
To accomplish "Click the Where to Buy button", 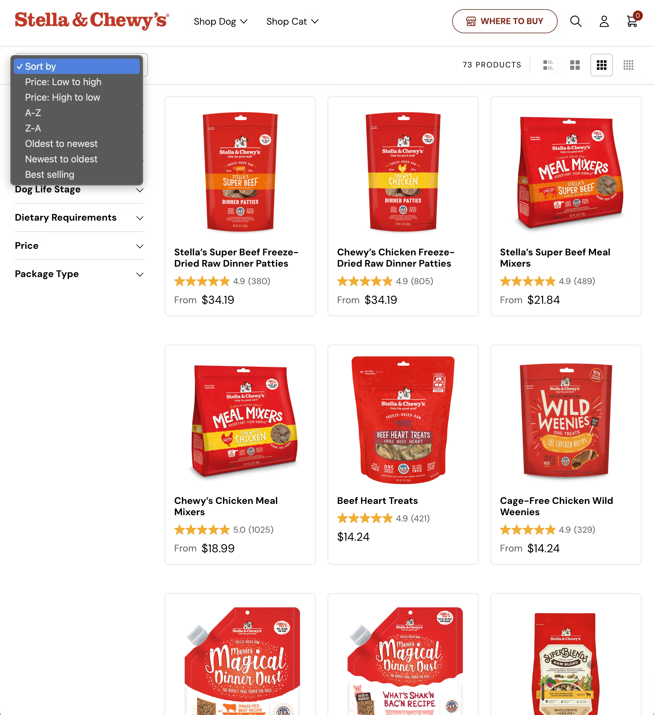I will [504, 21].
